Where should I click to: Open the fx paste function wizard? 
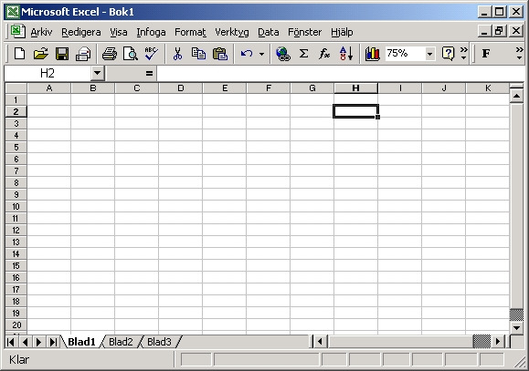324,54
